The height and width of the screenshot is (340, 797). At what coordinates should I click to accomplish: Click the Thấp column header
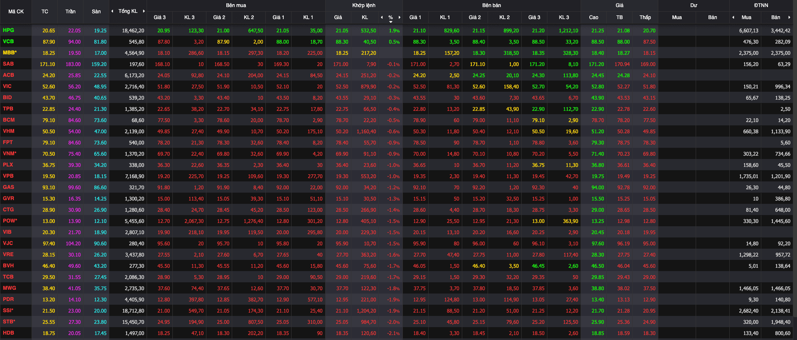[645, 17]
